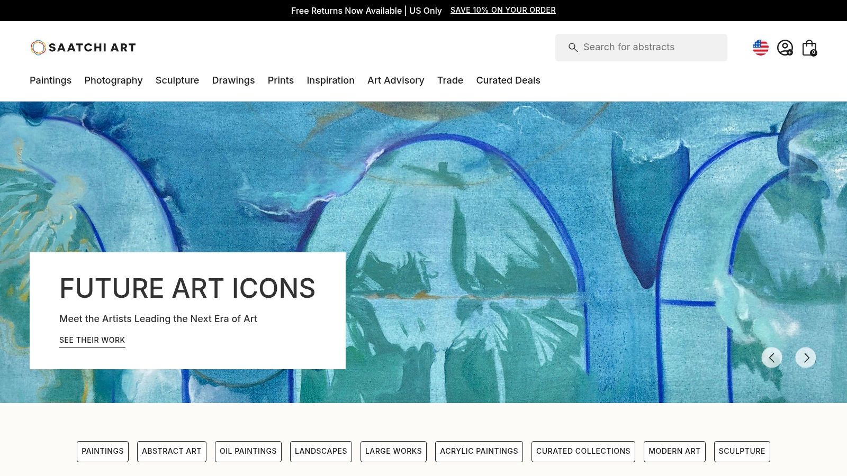Open the US flag region selector
847x476 pixels.
[x=761, y=48]
